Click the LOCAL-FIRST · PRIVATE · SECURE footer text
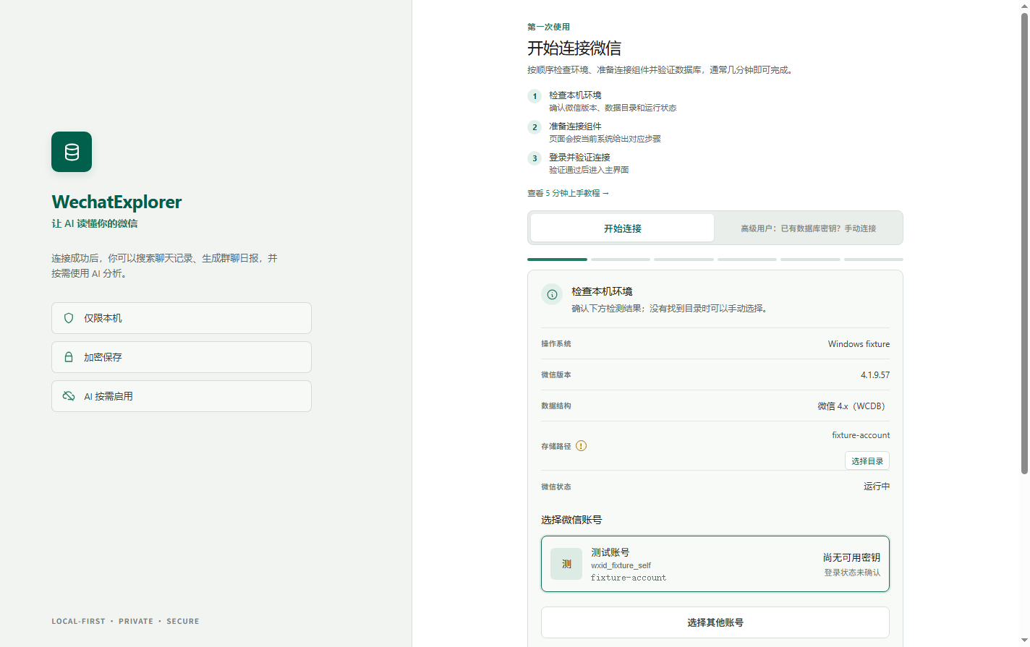The width and height of the screenshot is (1030, 647). point(125,621)
